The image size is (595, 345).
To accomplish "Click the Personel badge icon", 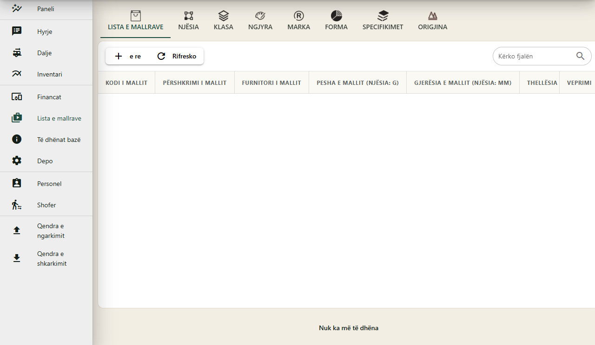I will [x=17, y=183].
